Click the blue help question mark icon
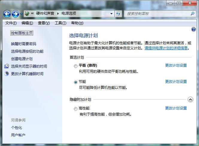This screenshot has height=146, width=199. [x=194, y=29]
